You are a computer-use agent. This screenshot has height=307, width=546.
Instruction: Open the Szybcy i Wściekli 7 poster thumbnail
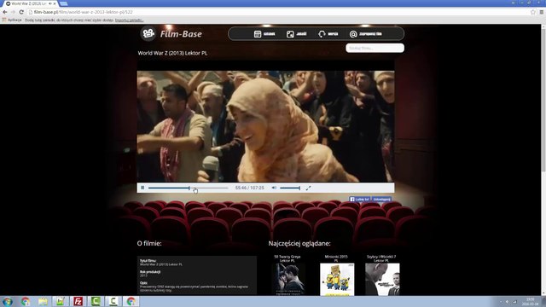tap(382, 279)
